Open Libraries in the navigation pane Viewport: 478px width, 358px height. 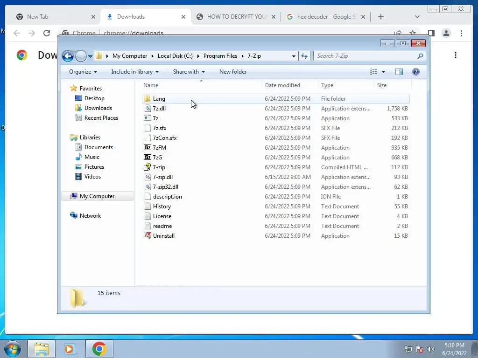pyautogui.click(x=90, y=138)
